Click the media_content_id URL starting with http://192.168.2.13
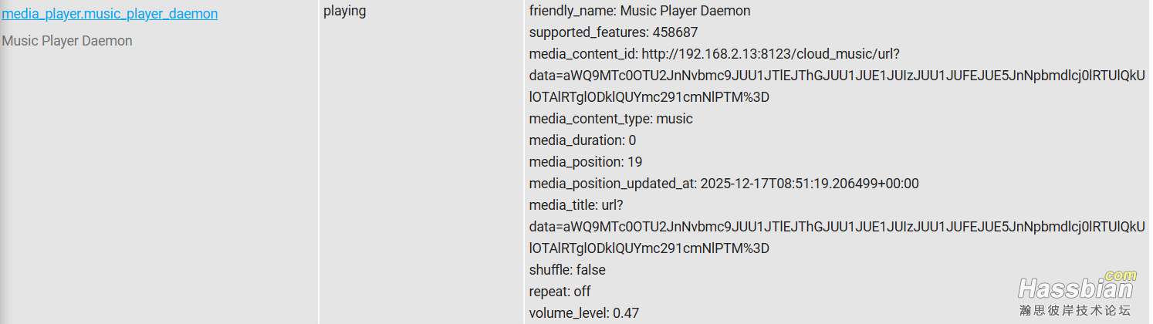Viewport: 1153px width, 324px height. click(x=714, y=54)
